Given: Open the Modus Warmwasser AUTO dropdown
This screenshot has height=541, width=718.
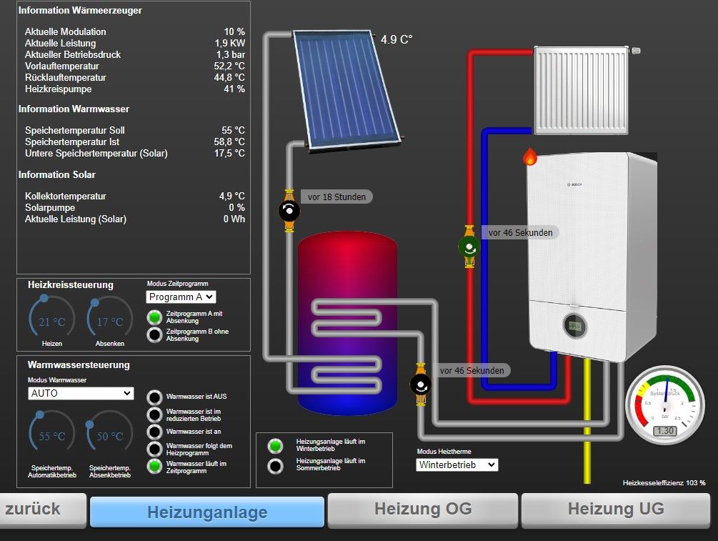Looking at the screenshot, I should tap(81, 393).
